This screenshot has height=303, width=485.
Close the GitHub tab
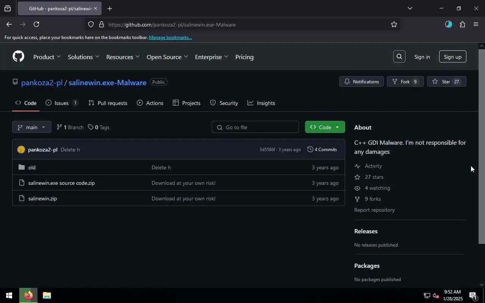point(95,8)
